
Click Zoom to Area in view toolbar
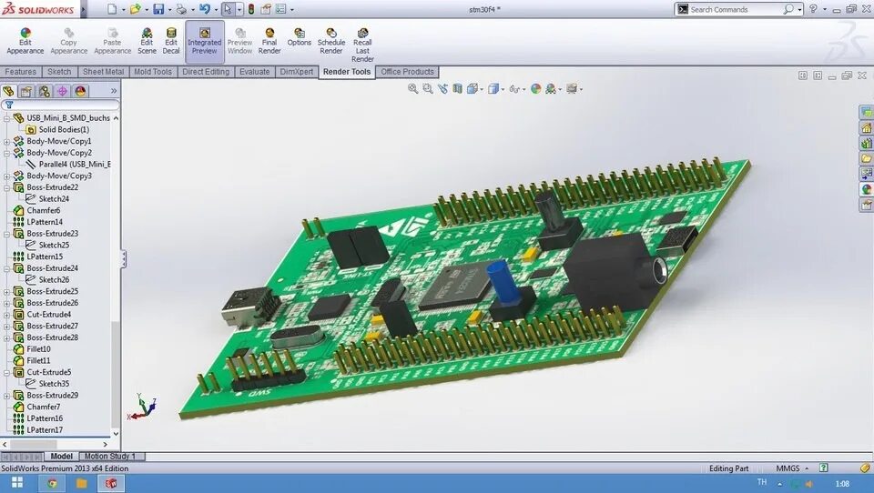[x=428, y=88]
